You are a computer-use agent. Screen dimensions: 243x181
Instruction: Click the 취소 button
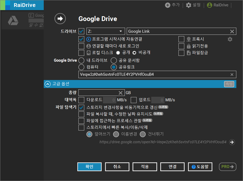pyautogui.click(x=117, y=167)
